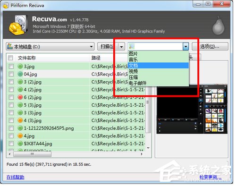Open the scan button's arrow menu
This screenshot has width=236, height=186.
pyautogui.click(x=121, y=47)
